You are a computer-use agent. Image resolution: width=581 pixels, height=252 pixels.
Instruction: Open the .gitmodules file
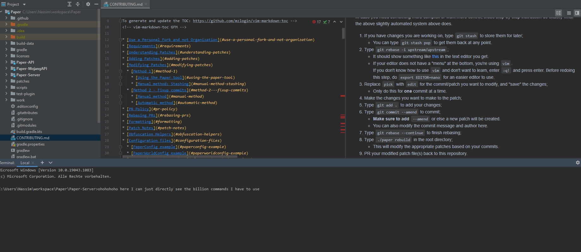26,125
